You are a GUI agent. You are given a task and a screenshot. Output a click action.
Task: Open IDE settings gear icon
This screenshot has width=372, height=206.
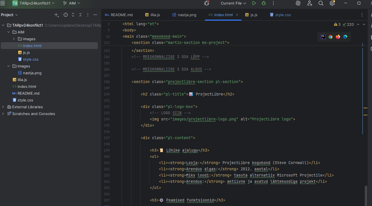pos(332,3)
